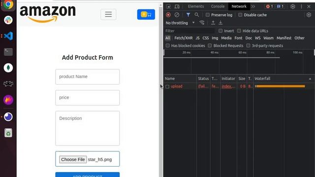Viewport: 315px width, 177px height.
Task: Show more DevTools tabs chevron
Action: click(253, 6)
